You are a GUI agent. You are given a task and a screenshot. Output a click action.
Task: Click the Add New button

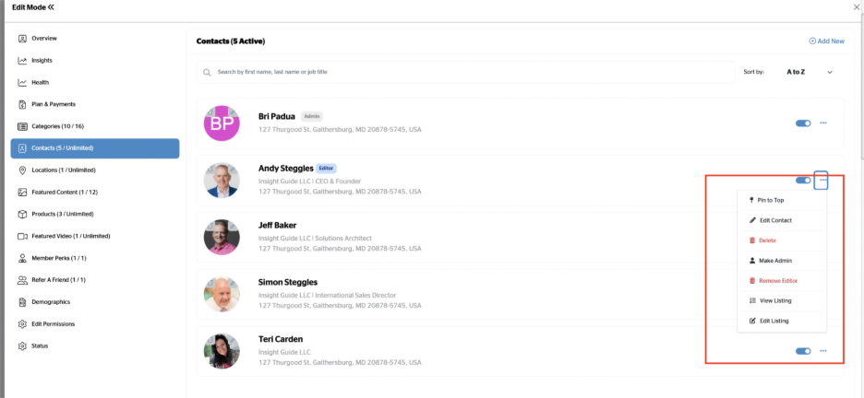[x=826, y=41]
